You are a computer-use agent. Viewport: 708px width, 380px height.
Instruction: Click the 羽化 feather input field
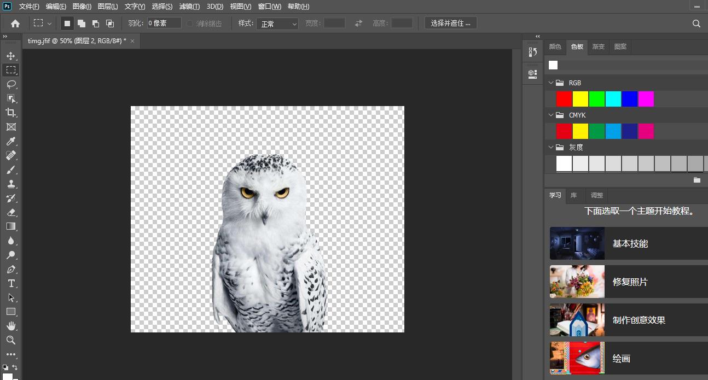click(x=164, y=24)
